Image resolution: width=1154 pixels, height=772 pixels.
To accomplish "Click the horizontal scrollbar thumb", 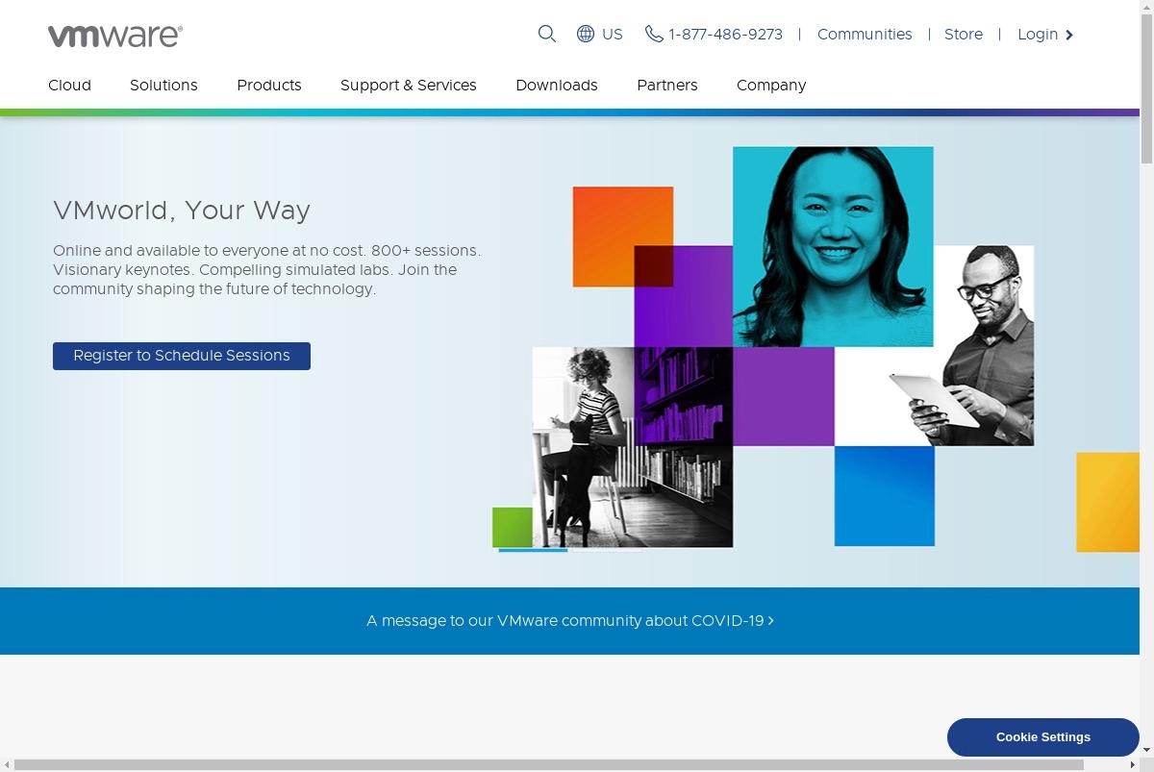I will (549, 764).
